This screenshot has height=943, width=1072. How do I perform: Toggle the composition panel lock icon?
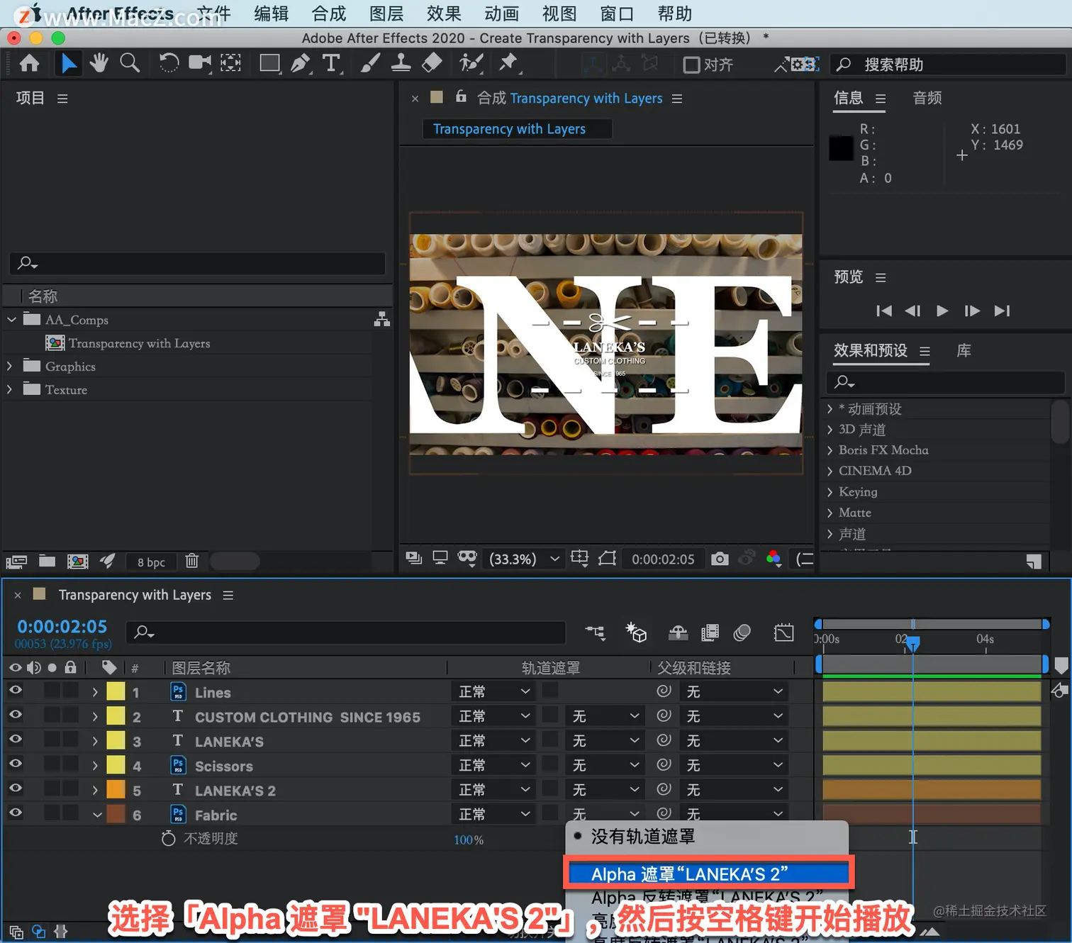[461, 96]
